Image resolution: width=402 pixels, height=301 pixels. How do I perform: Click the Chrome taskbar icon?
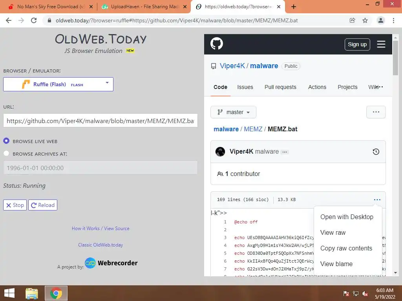(x=56, y=293)
